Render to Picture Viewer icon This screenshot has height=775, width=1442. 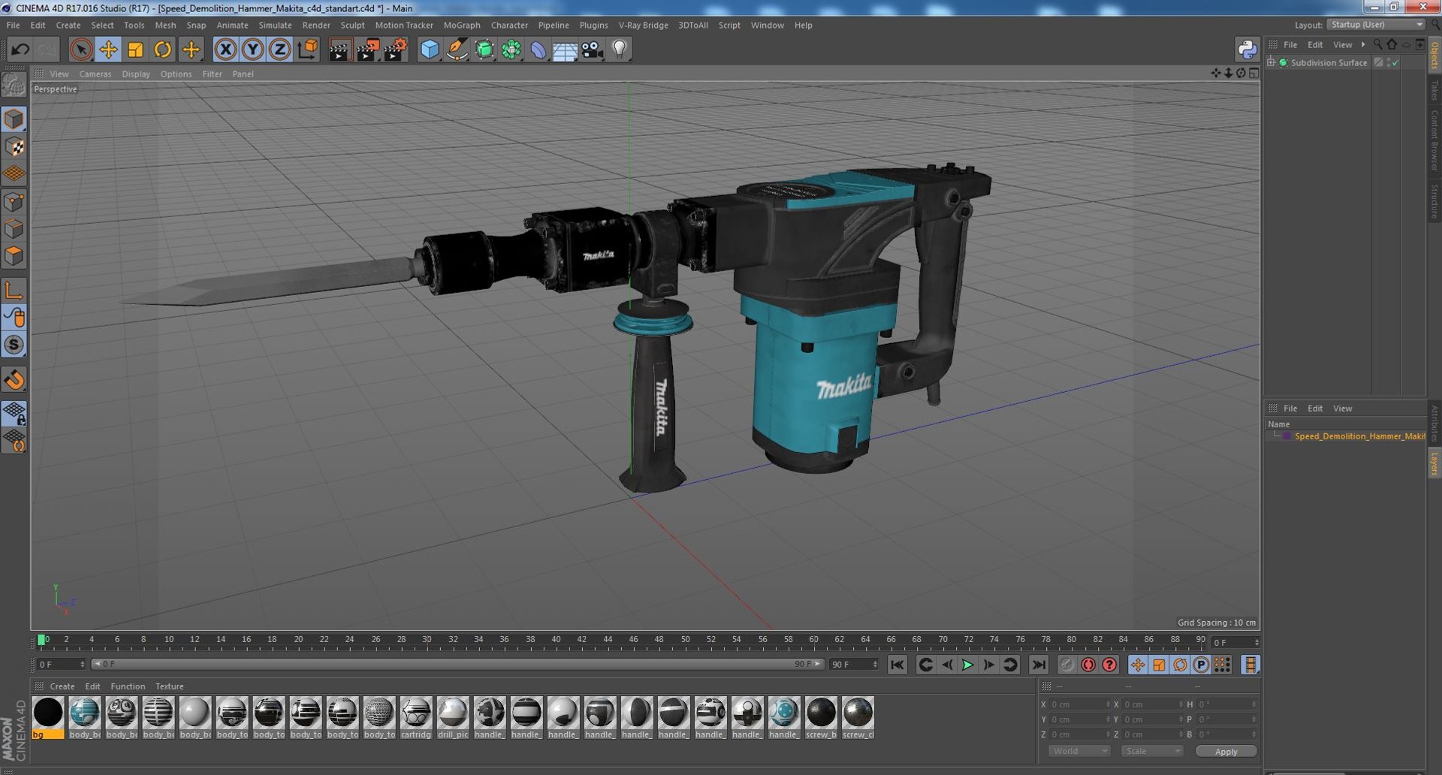point(367,50)
